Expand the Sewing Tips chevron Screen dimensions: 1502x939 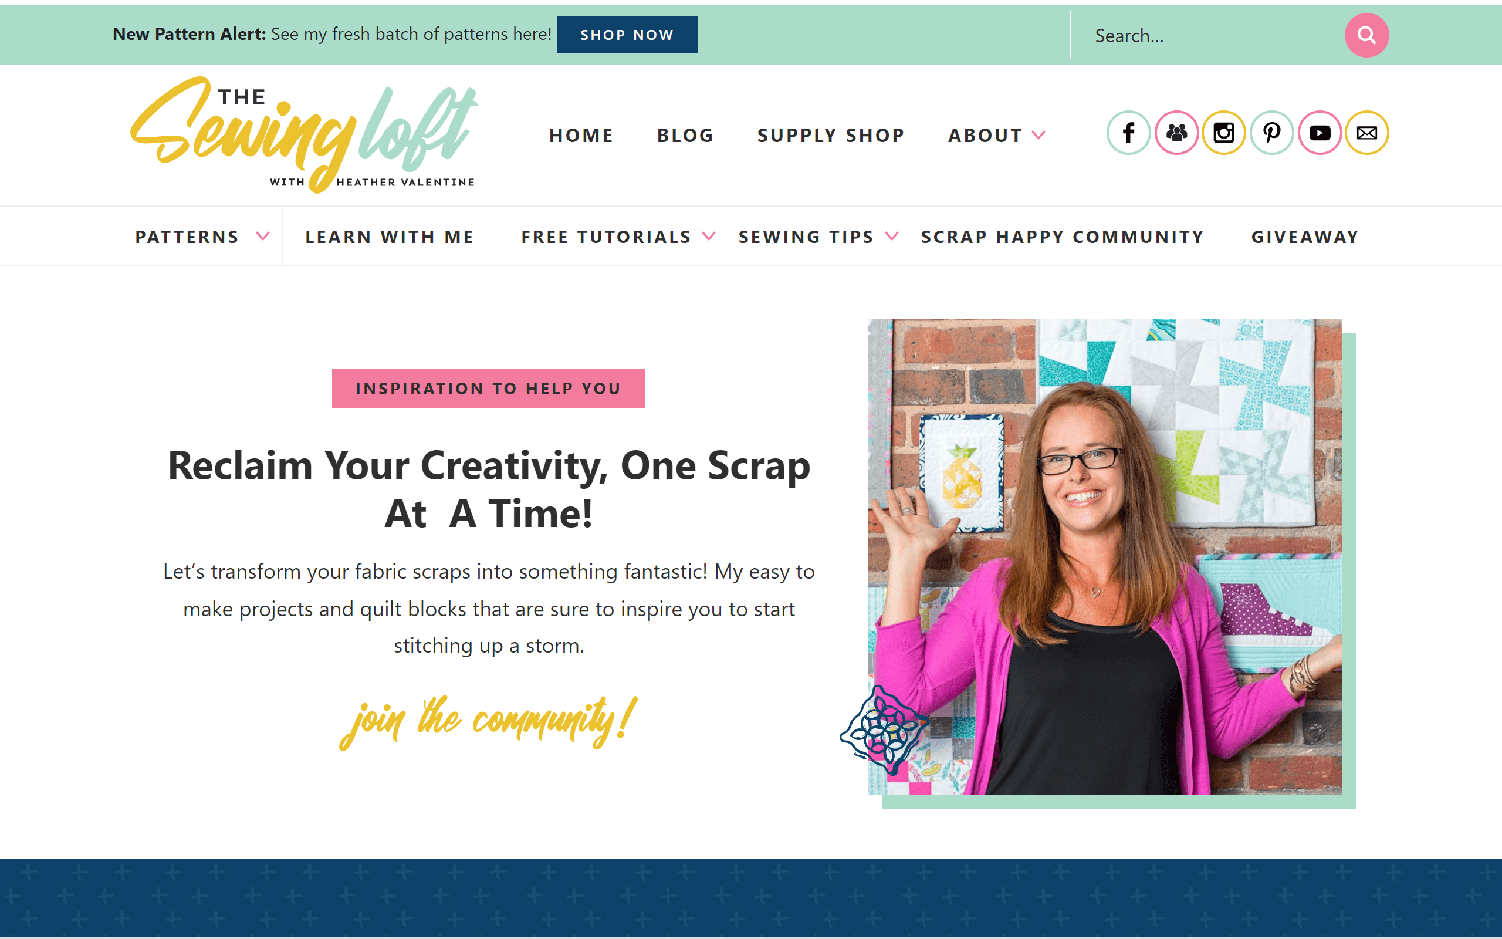tap(892, 236)
